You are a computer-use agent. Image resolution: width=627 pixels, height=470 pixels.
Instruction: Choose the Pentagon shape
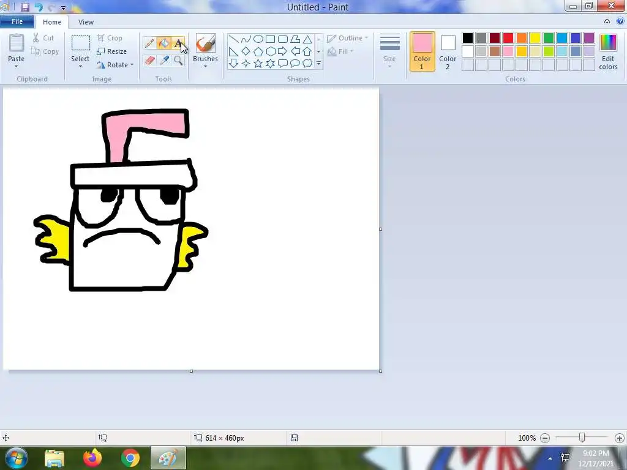click(x=258, y=51)
